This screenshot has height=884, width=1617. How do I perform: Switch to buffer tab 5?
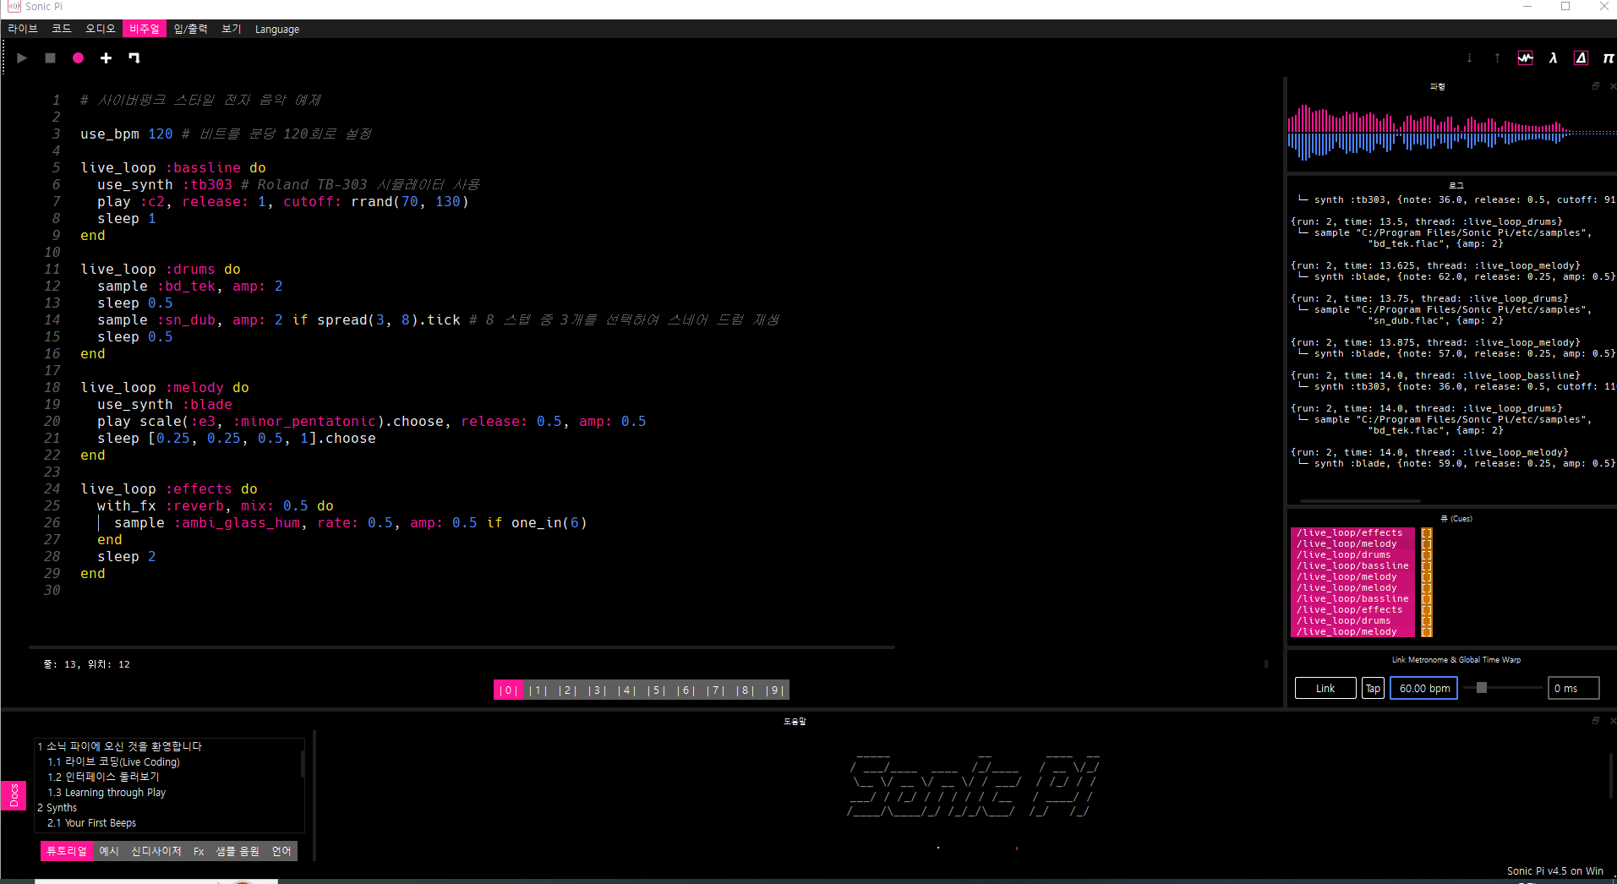[x=656, y=690]
